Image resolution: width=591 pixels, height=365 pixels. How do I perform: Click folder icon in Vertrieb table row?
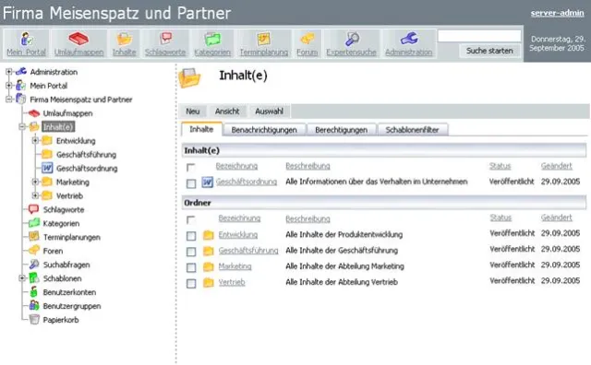tap(208, 283)
